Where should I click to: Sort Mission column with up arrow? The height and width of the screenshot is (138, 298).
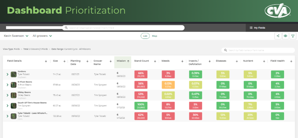pyautogui.click(x=128, y=61)
